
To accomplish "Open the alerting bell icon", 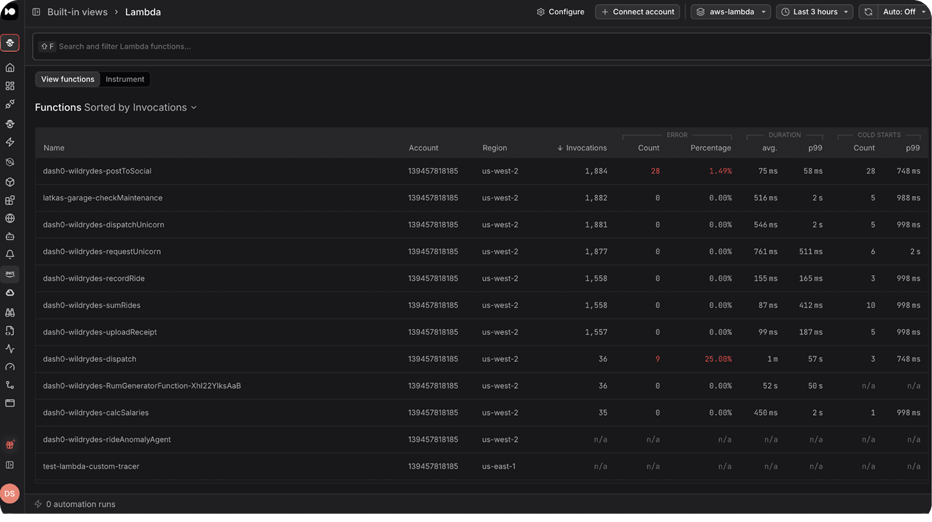I will coord(10,255).
